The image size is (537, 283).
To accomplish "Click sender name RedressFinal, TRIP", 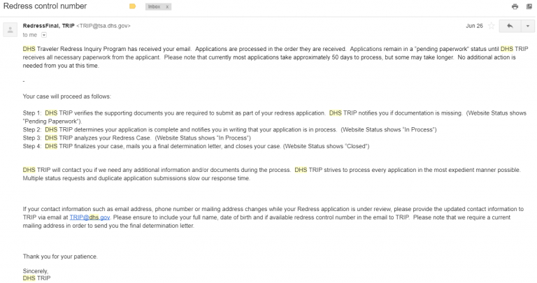I will tap(48, 26).
